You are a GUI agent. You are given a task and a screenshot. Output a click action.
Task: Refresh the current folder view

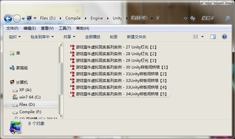pos(192,18)
